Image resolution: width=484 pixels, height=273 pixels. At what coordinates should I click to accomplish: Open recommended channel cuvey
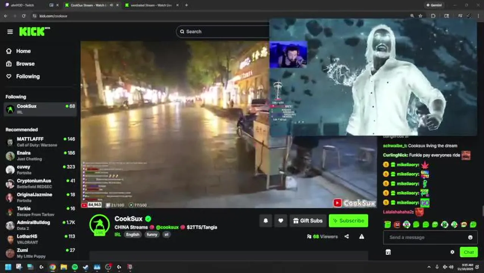[40, 169]
